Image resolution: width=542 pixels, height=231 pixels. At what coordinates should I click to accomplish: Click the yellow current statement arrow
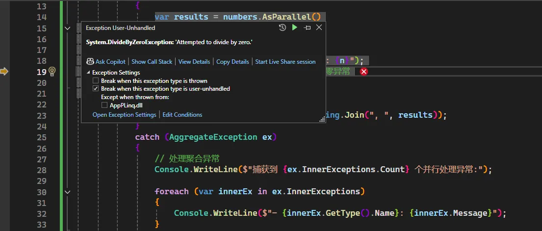point(4,72)
